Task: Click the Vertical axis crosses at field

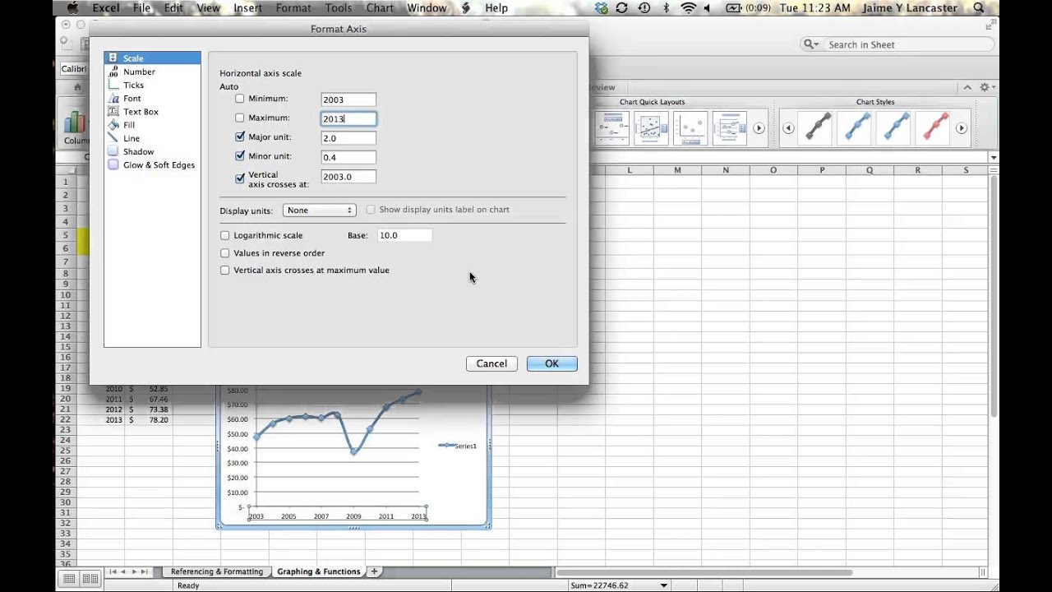Action: coord(348,176)
